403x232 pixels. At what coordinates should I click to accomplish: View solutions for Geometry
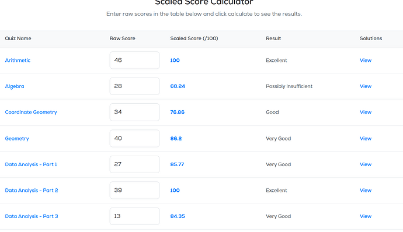pos(366,139)
